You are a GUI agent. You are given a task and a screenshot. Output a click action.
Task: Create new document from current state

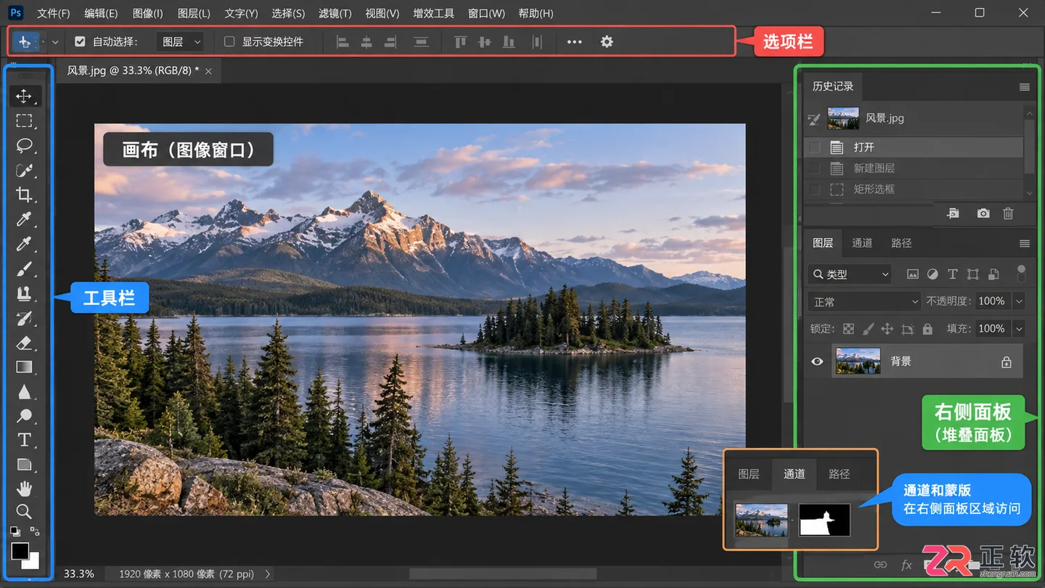coord(954,213)
